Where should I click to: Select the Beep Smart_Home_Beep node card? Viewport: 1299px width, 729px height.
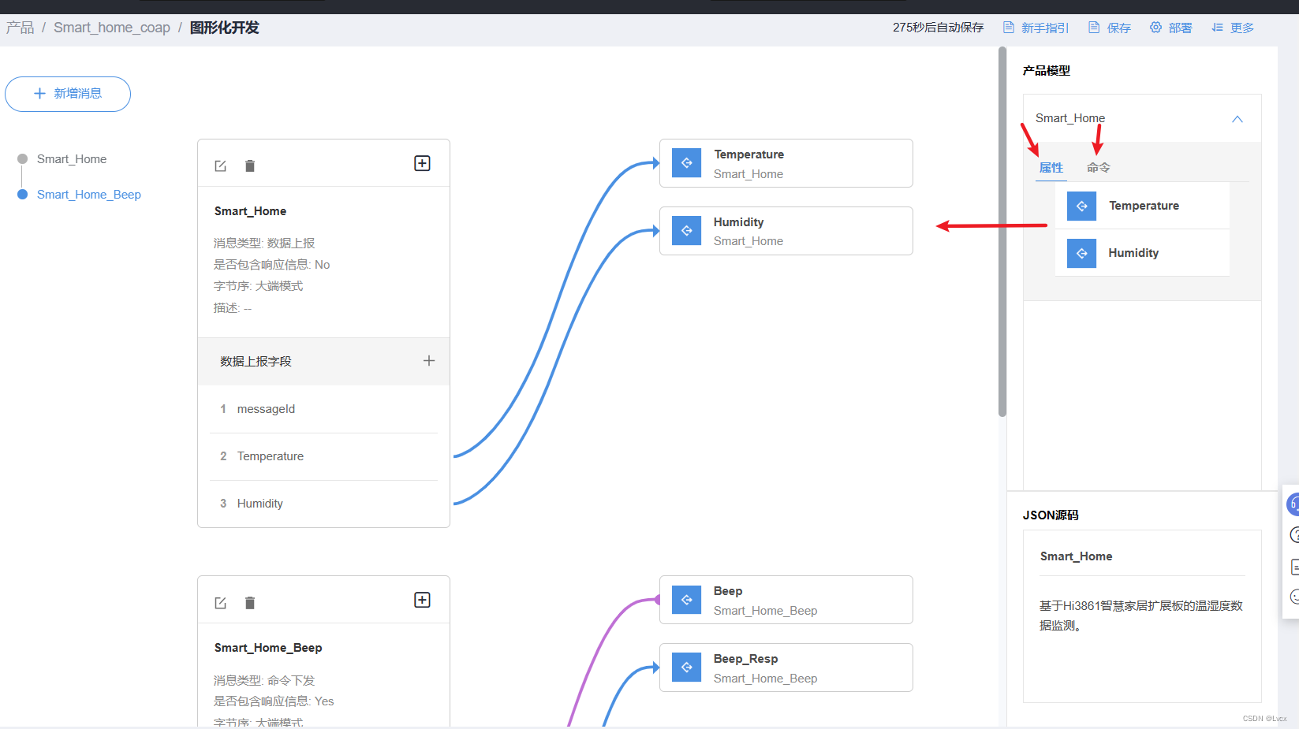pyautogui.click(x=786, y=600)
